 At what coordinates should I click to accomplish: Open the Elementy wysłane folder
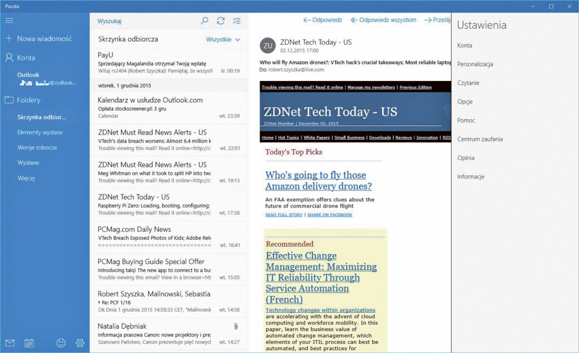40,132
